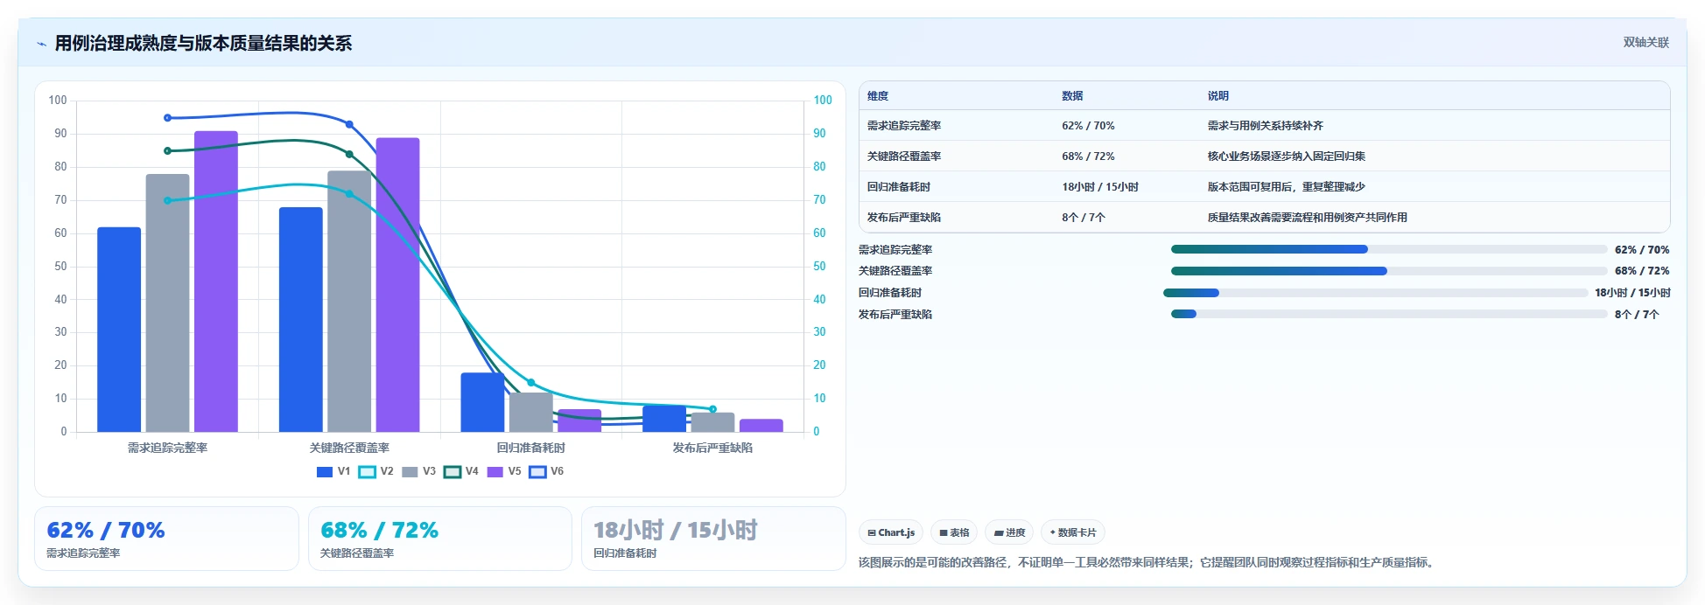
Task: Click the V4 line point above 需求追踪完整率
Action: point(168,151)
